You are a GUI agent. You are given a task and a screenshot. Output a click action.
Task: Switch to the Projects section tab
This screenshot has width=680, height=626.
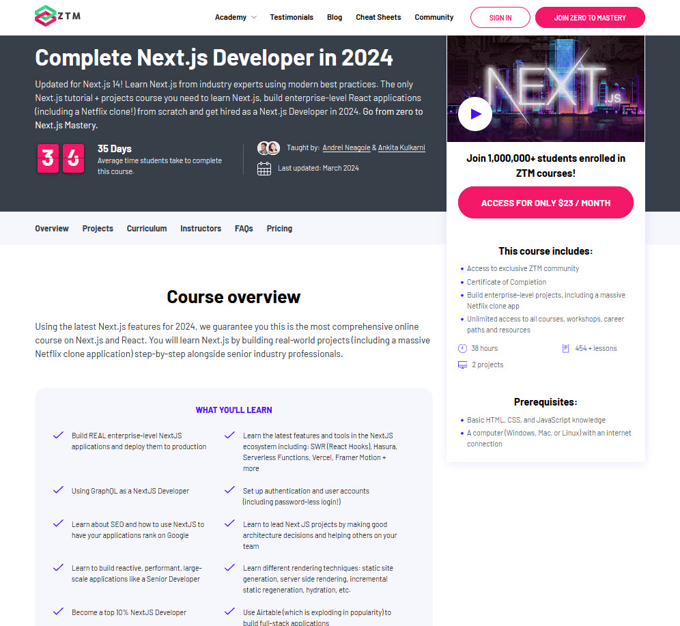click(x=98, y=229)
